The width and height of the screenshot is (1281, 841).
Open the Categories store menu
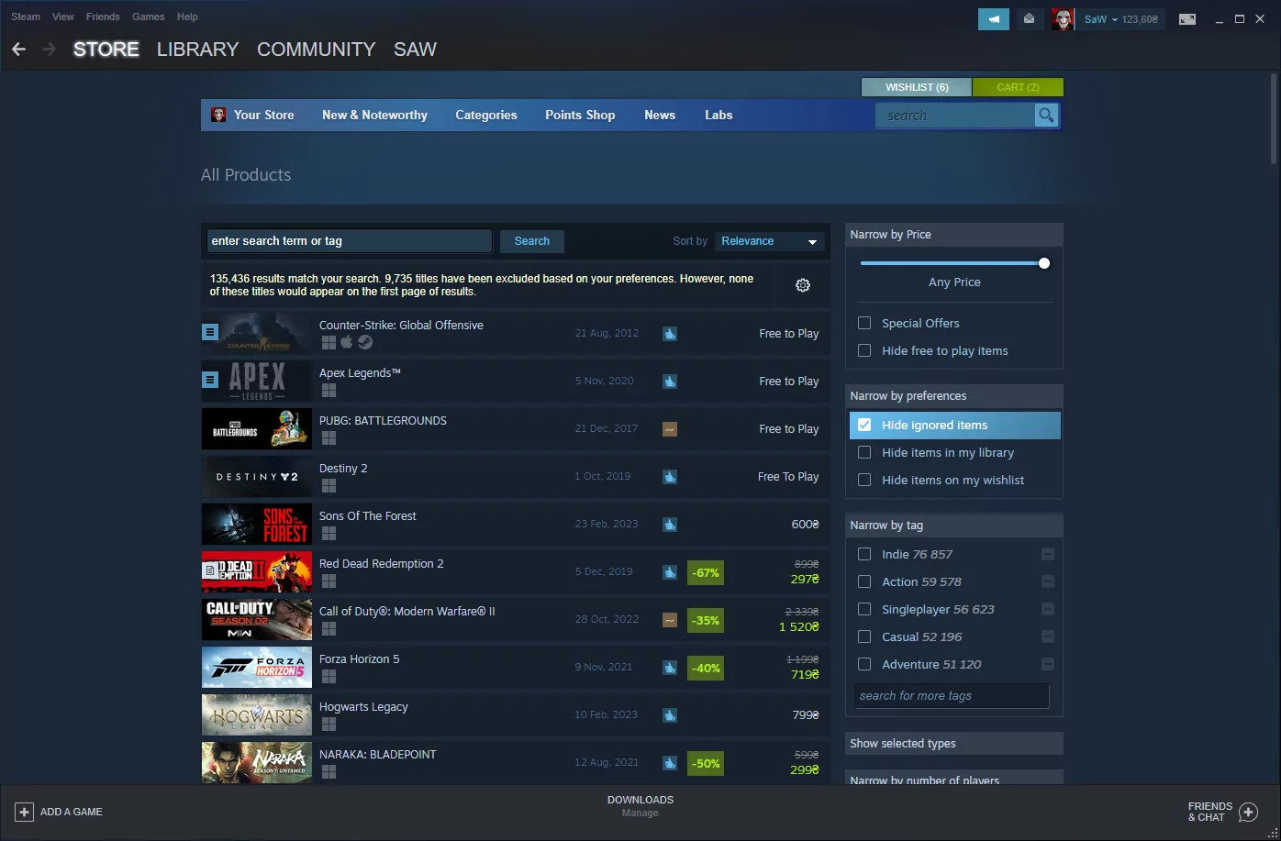[486, 115]
